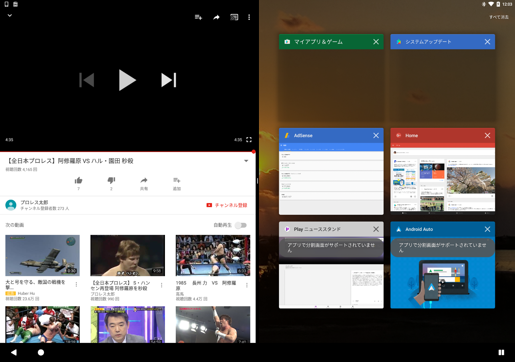Subscribe with チャンネル登録 button
515x362 pixels.
pos(227,205)
